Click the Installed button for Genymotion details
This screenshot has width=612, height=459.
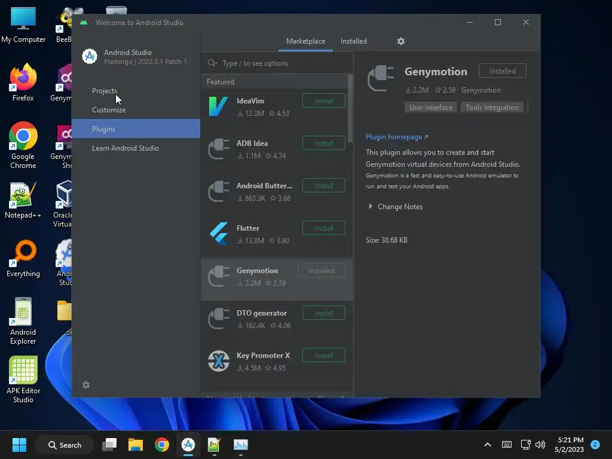502,71
